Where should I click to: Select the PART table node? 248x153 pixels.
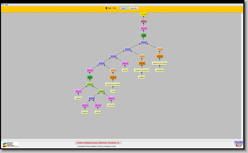[x=113, y=91]
